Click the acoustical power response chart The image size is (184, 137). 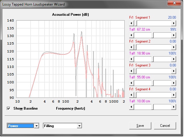(x=70, y=59)
